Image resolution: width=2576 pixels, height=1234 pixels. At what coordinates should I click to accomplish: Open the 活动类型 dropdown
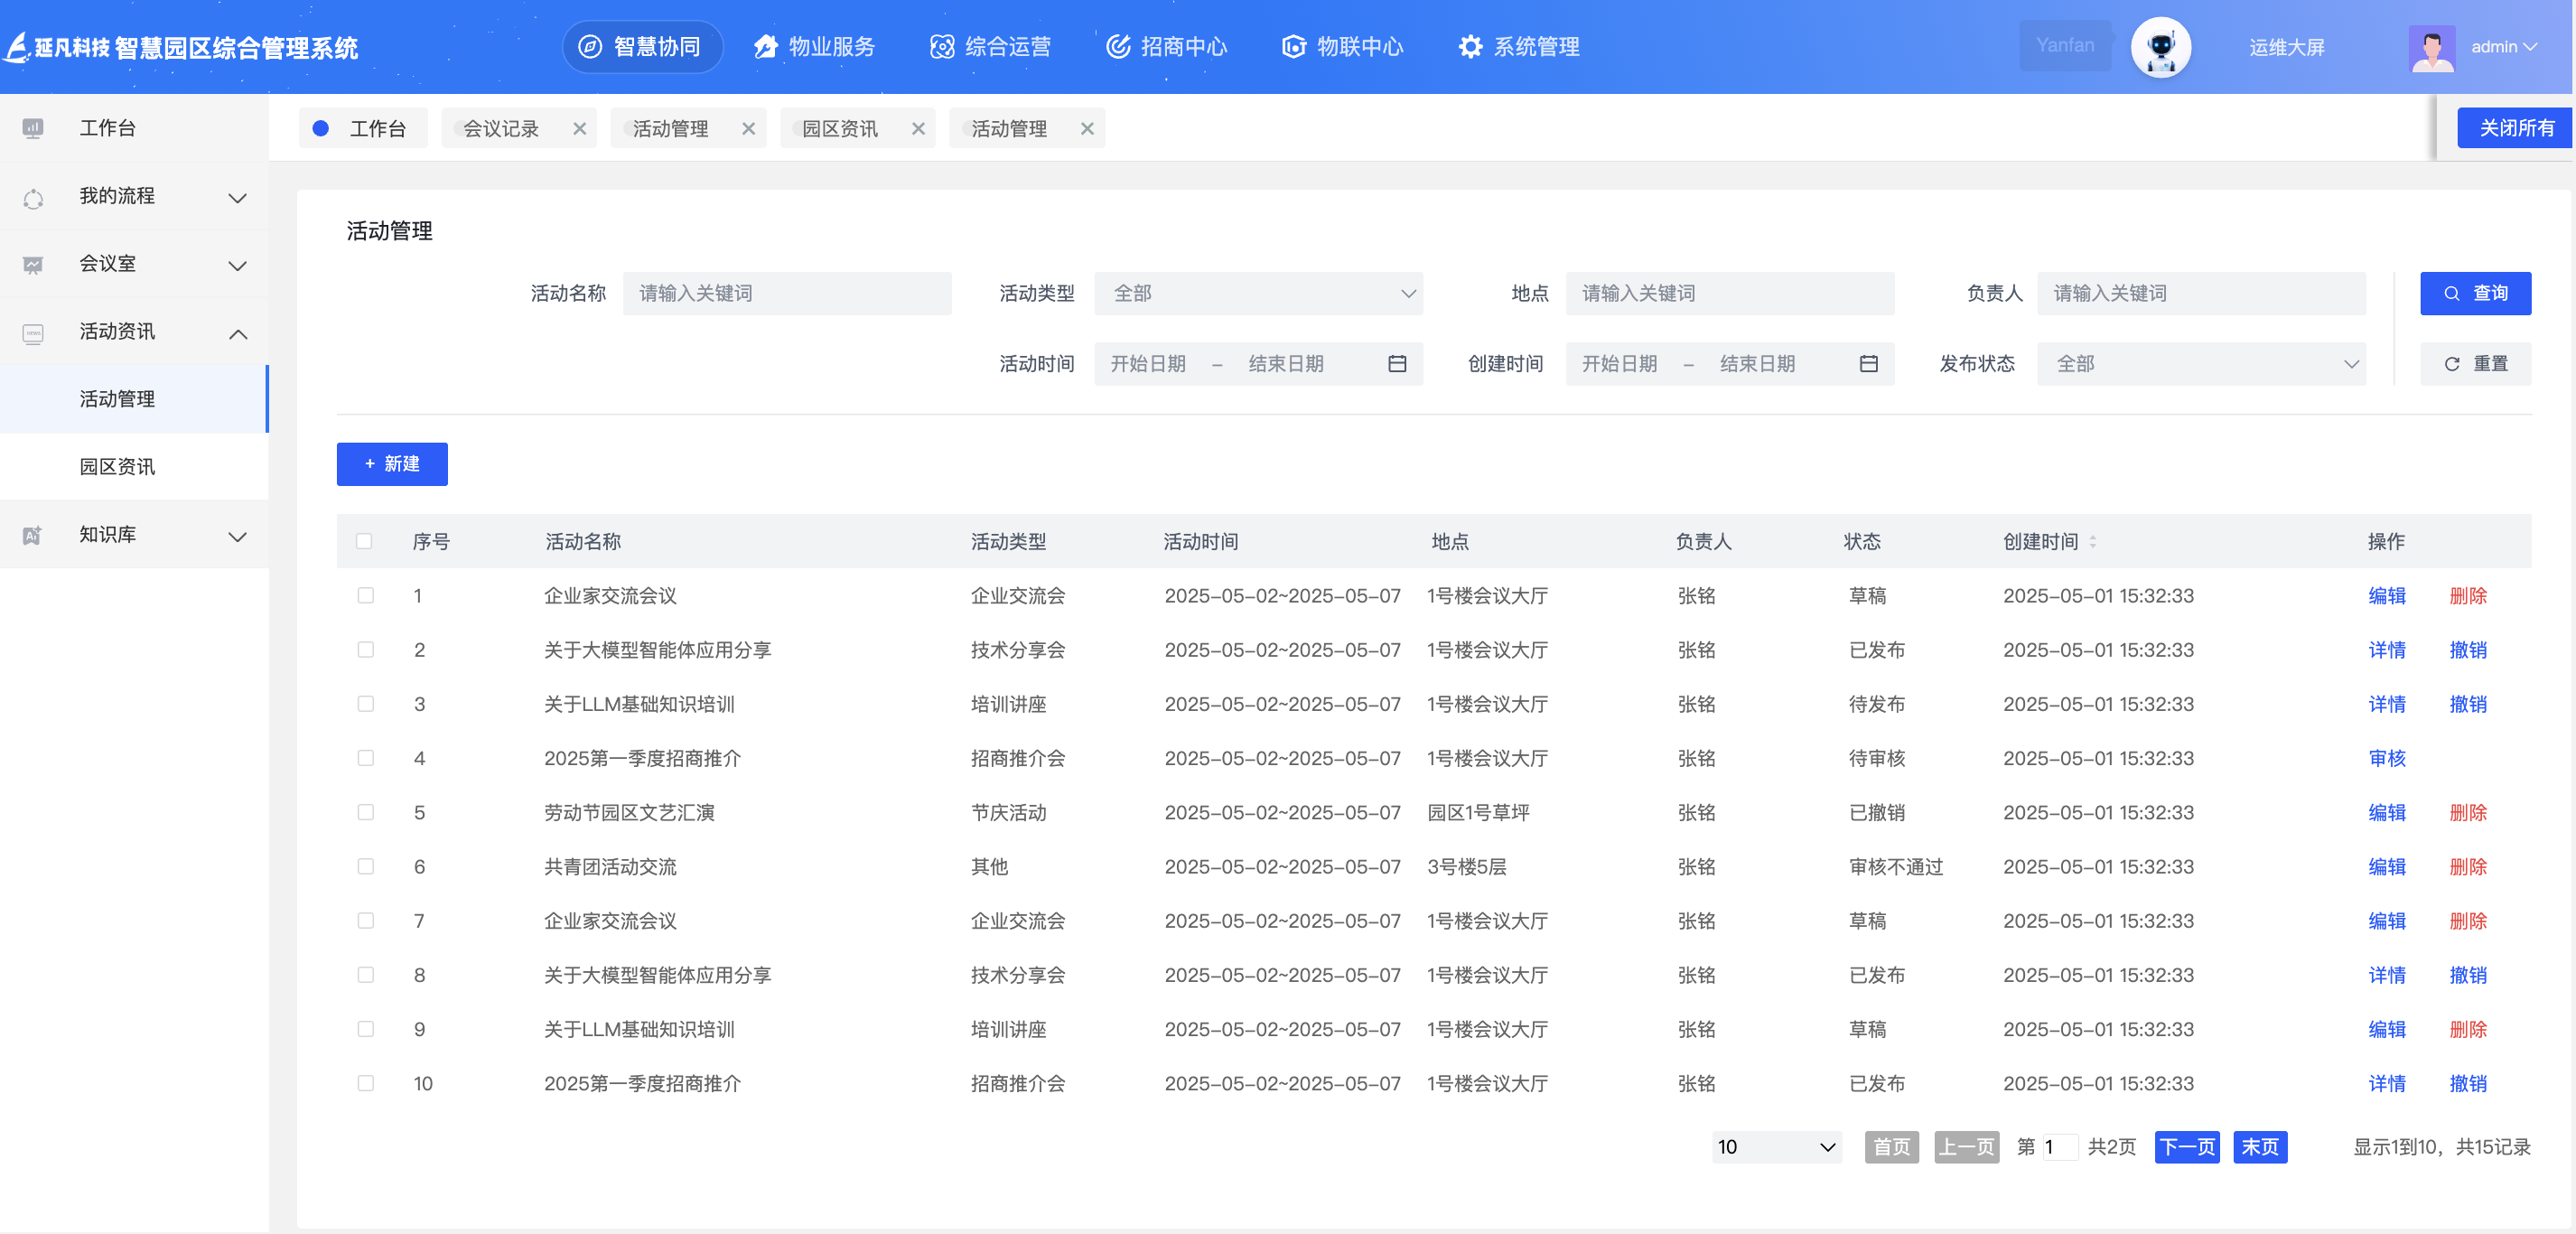click(x=1258, y=294)
